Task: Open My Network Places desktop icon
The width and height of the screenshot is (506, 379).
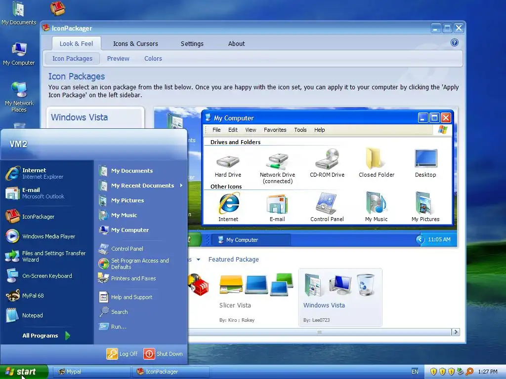Action: point(19,97)
